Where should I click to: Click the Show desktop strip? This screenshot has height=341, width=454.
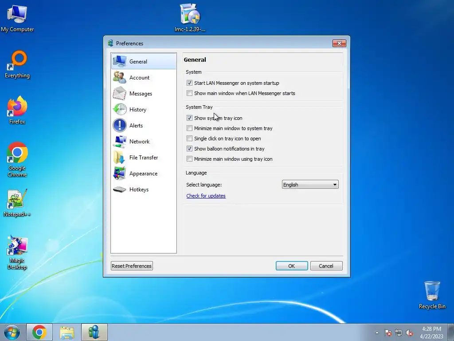(x=451, y=332)
